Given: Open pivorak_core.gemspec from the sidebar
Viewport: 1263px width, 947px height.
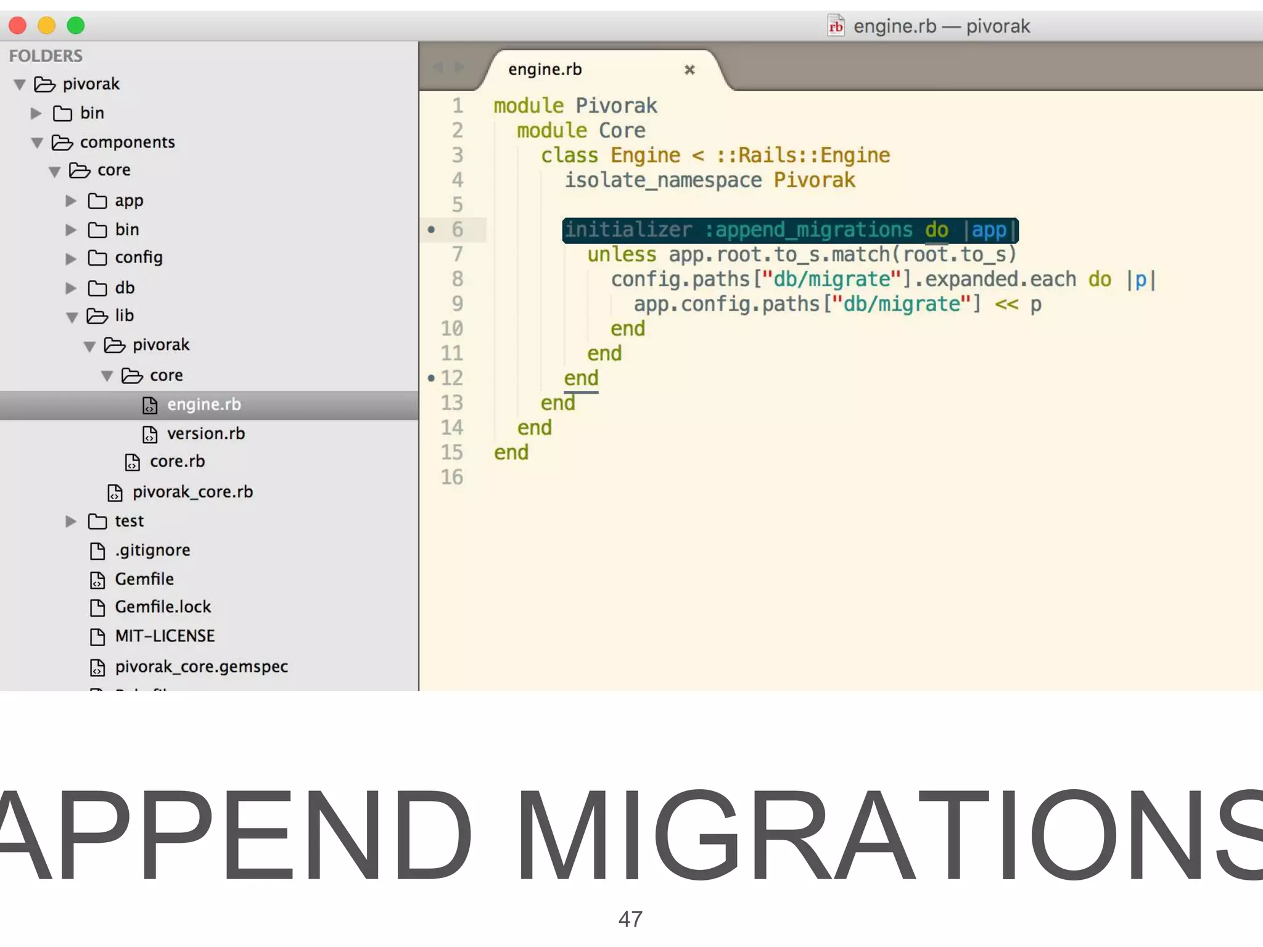Looking at the screenshot, I should (x=201, y=667).
